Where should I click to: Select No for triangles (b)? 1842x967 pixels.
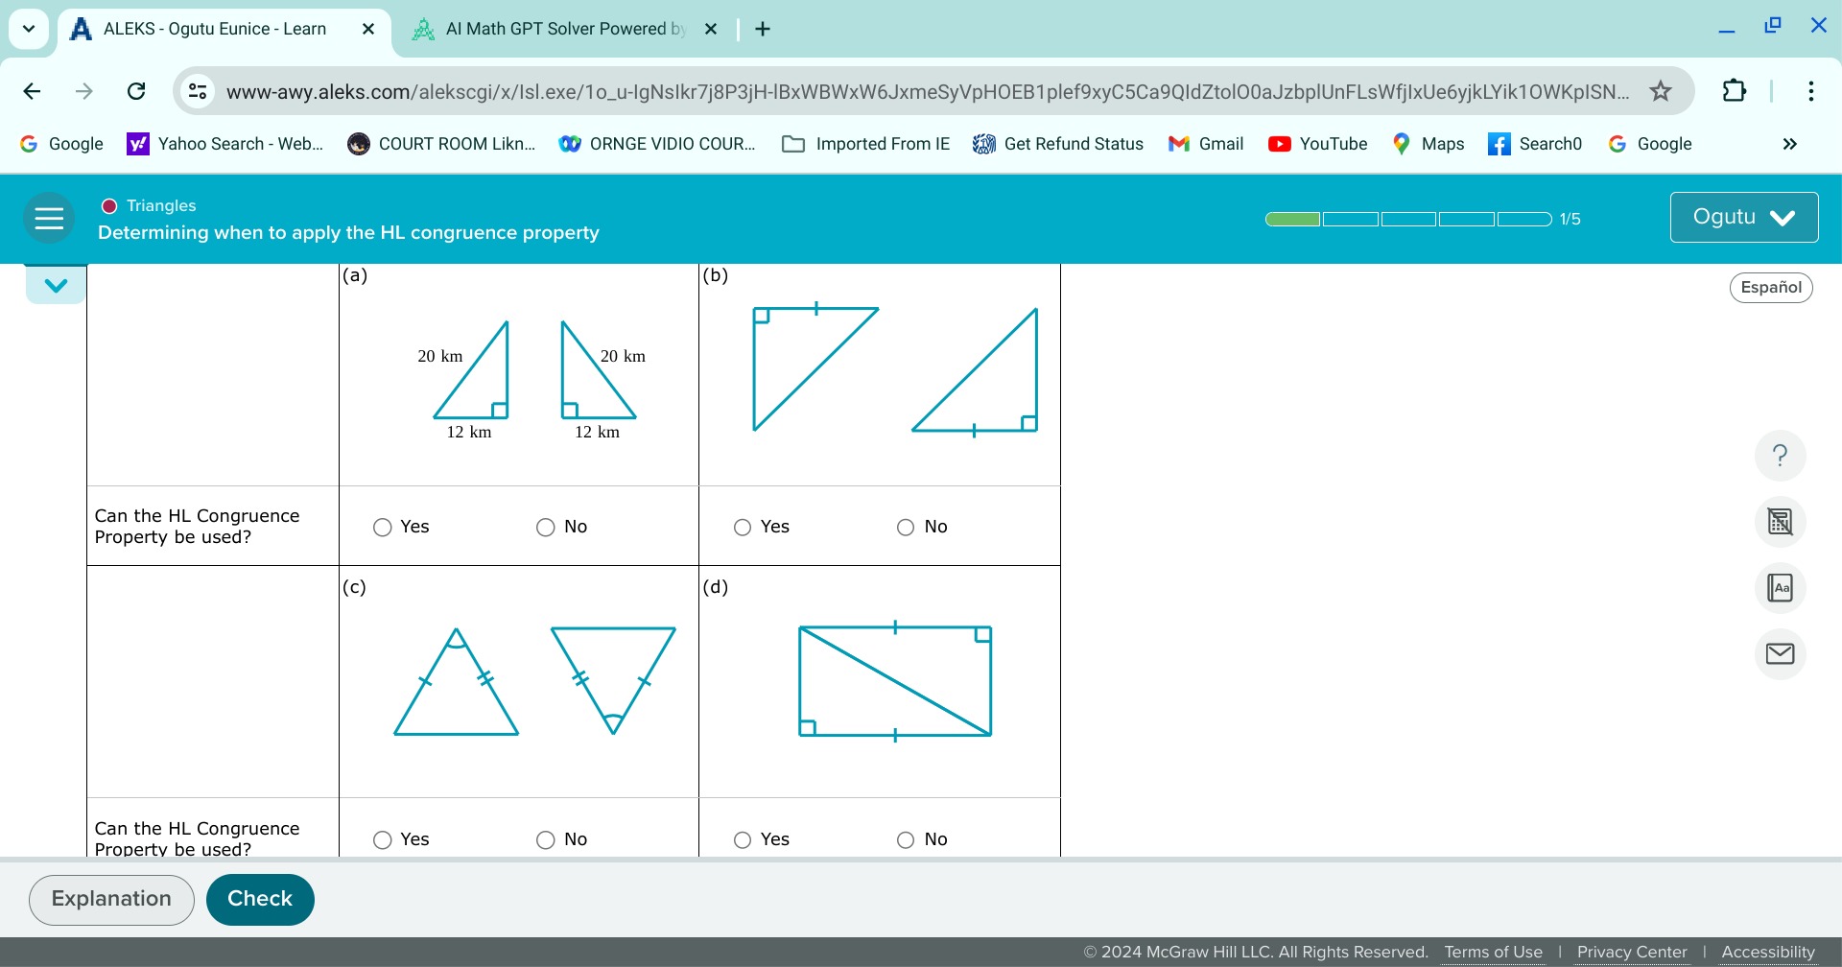[x=906, y=528]
